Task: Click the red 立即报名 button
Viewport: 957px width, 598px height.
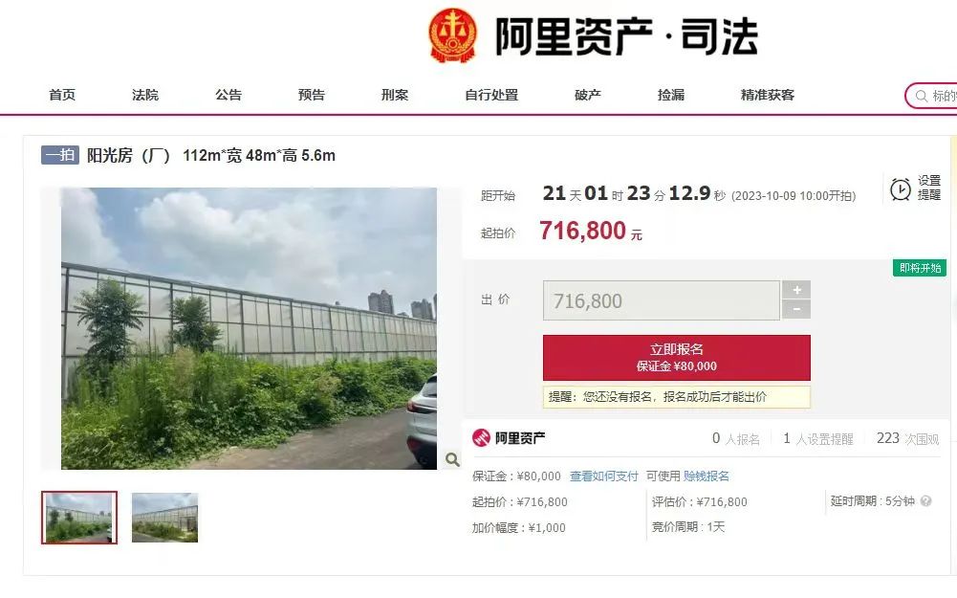Action: (676, 357)
